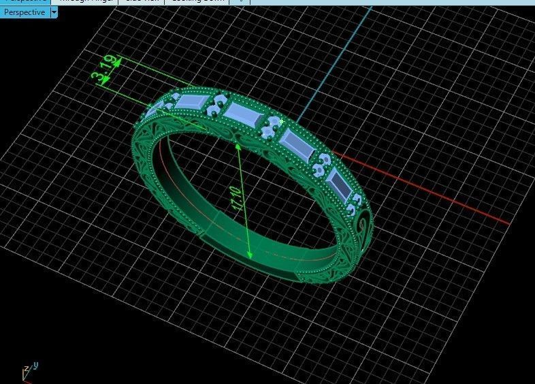The width and height of the screenshot is (535, 384).
Task: Click the Z/Y world axis icon
Action: click(x=30, y=371)
